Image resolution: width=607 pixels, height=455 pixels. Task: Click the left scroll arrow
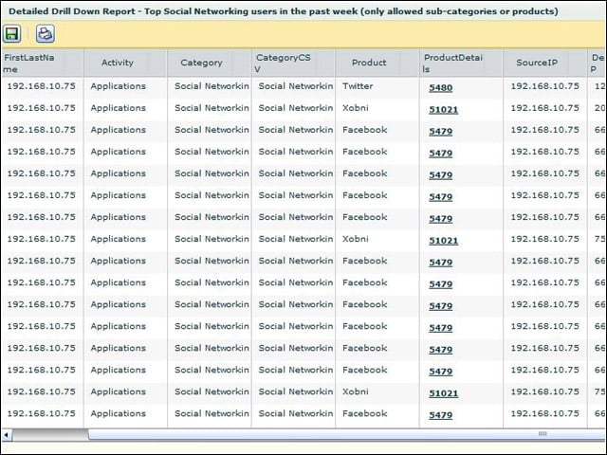click(7, 435)
